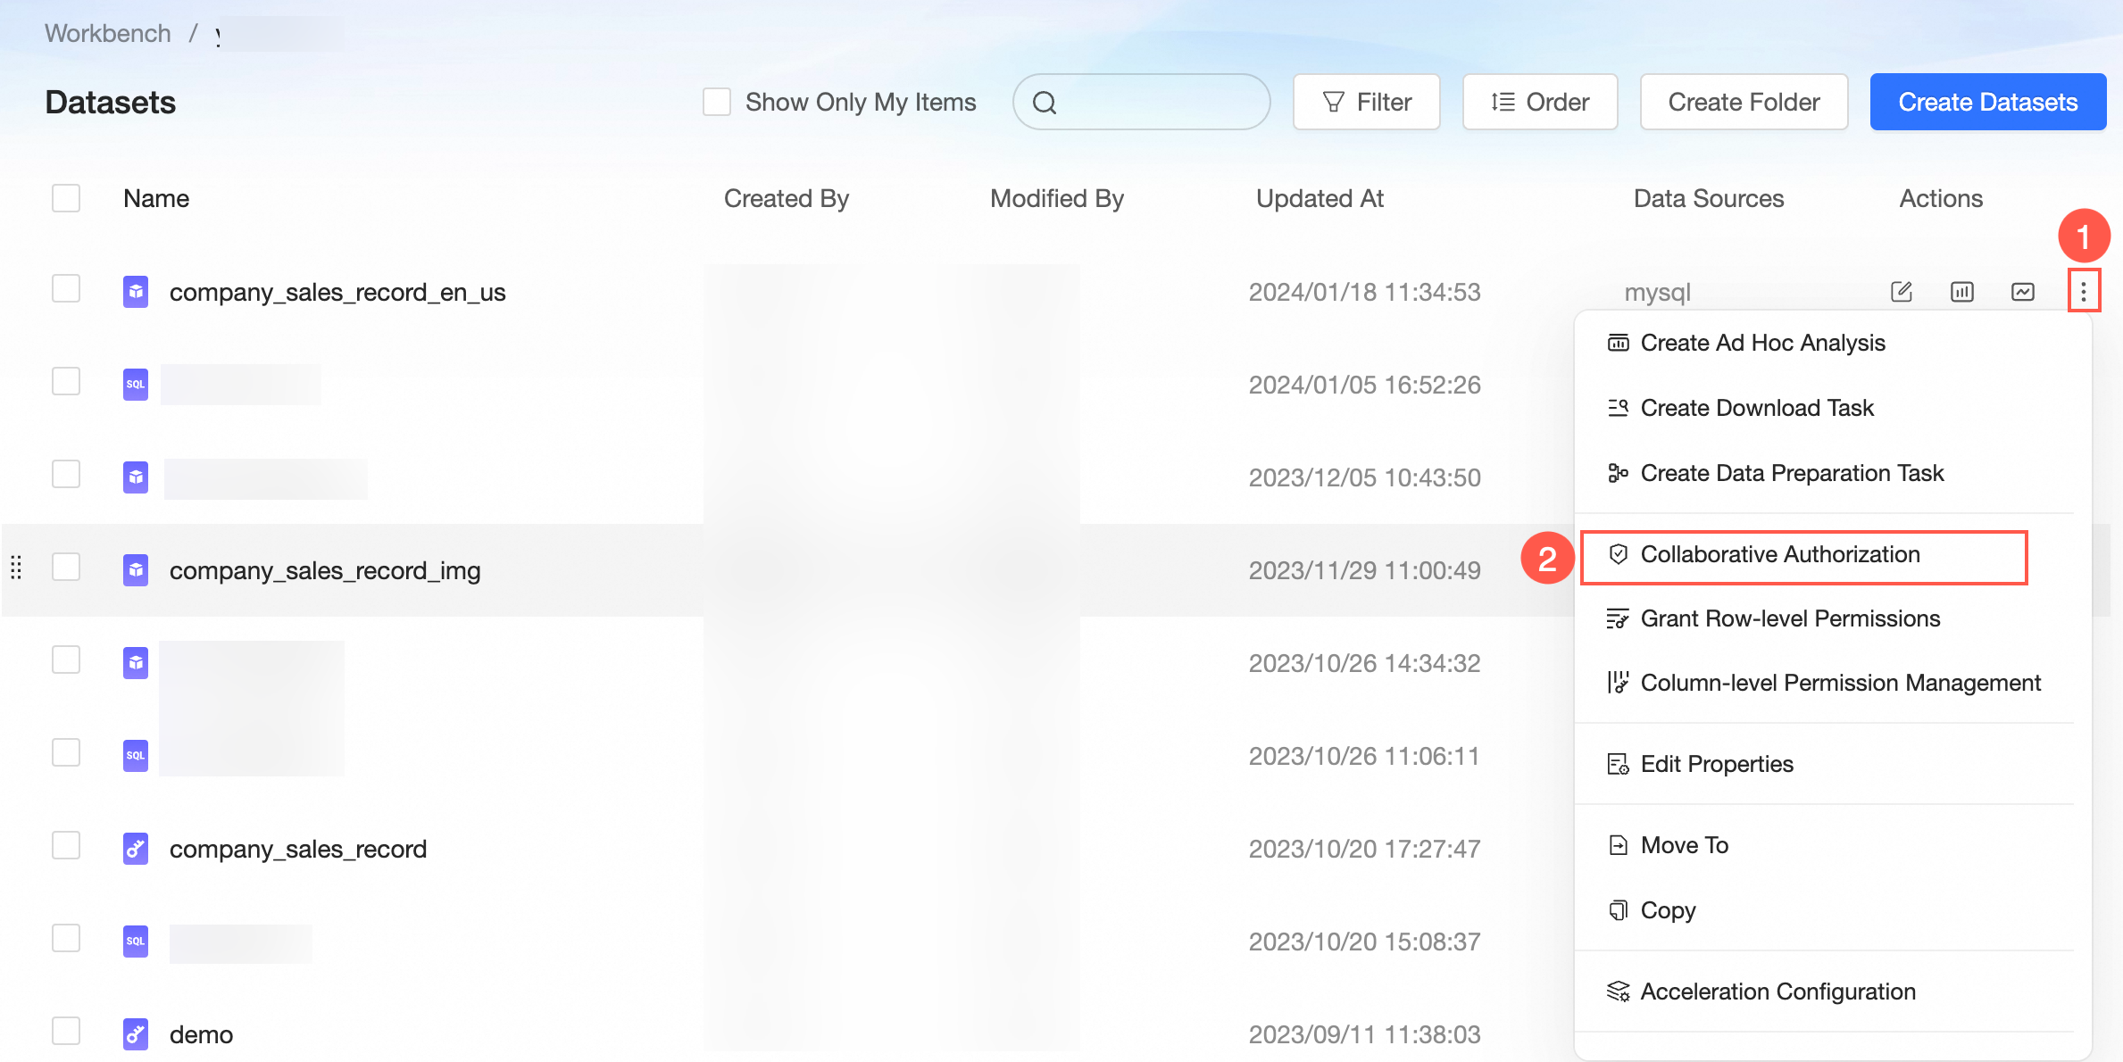Click the create dashboard icon in the Actions column
Image resolution: width=2123 pixels, height=1062 pixels.
click(x=1961, y=292)
